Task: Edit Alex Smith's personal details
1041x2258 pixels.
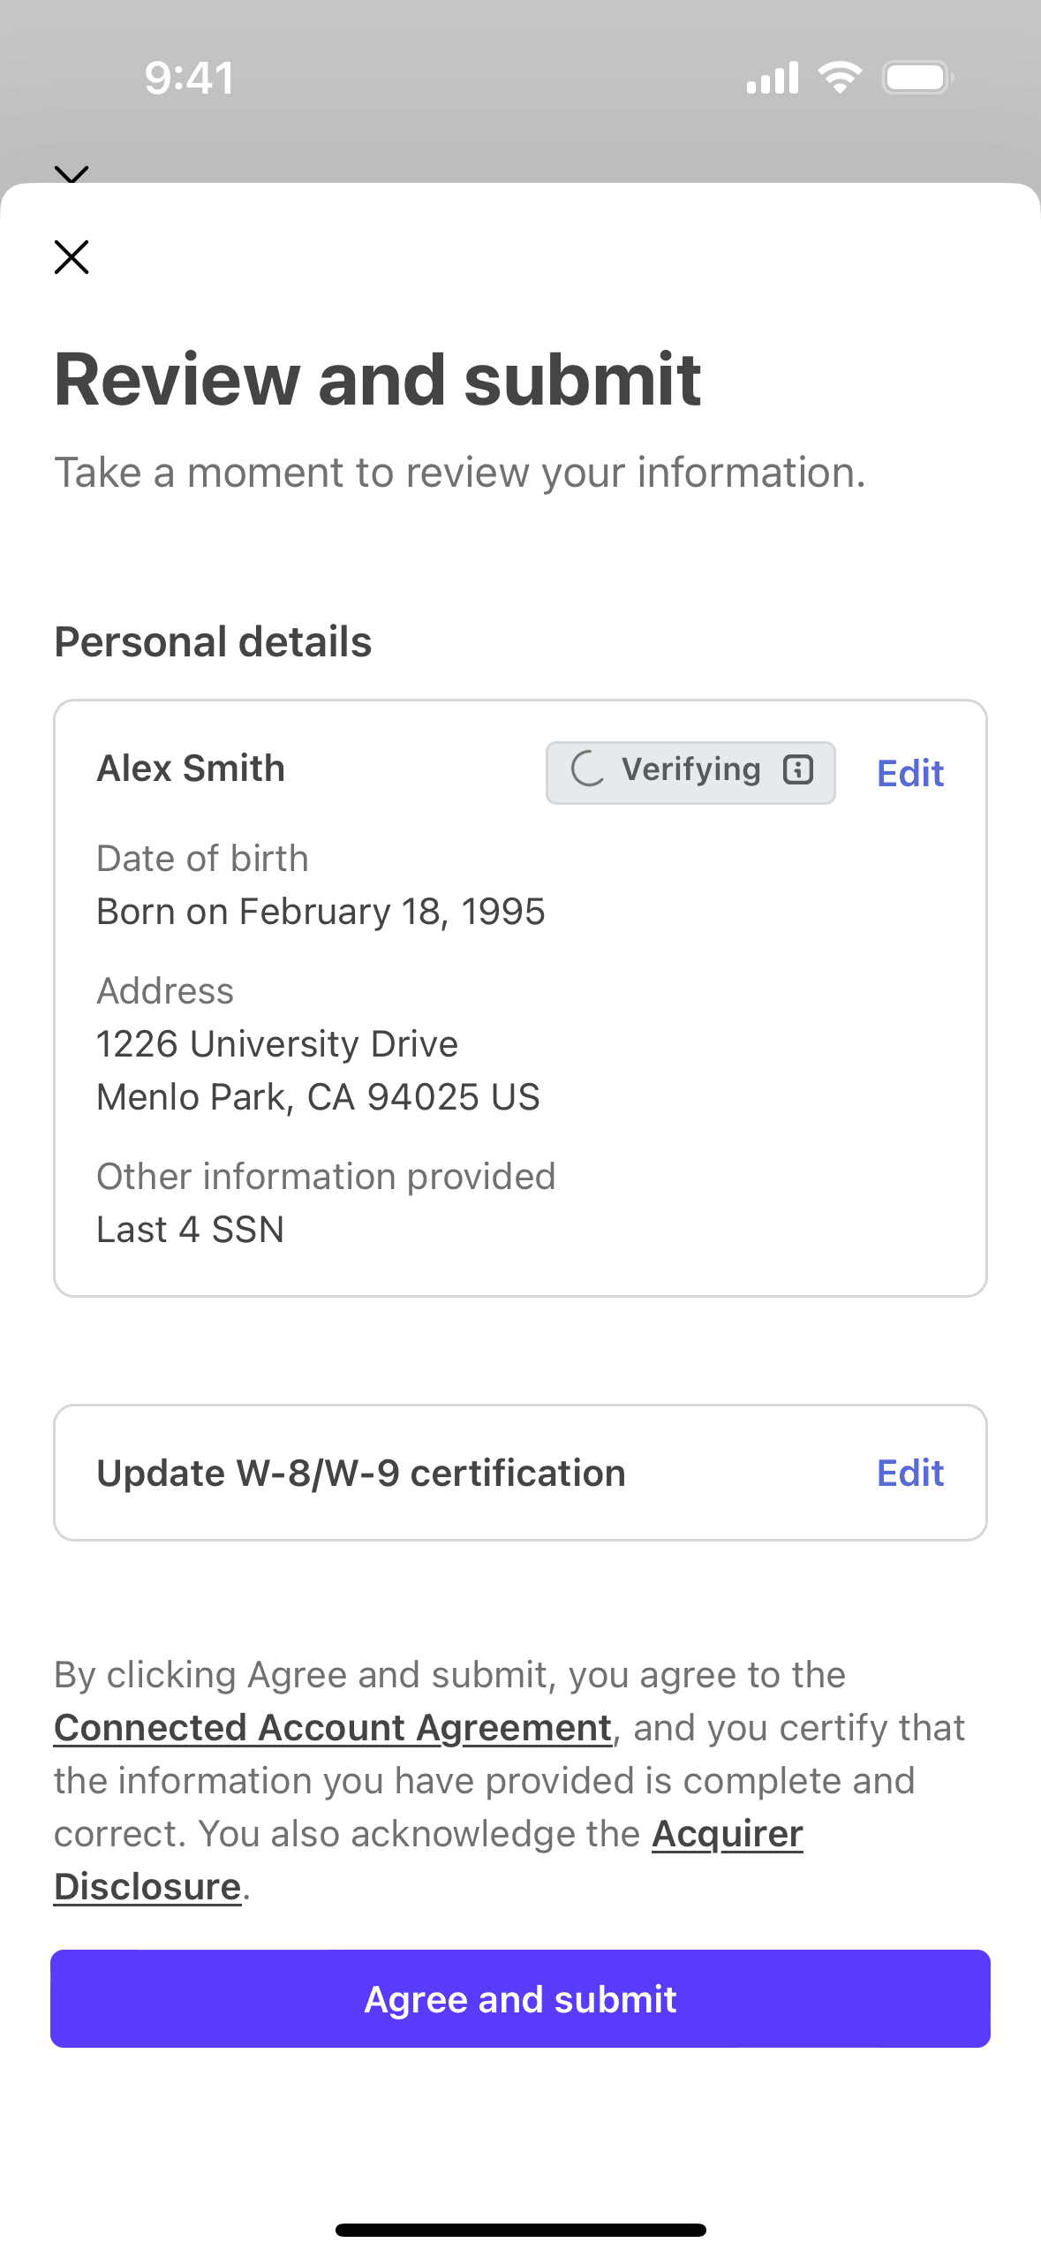Action: [x=909, y=773]
